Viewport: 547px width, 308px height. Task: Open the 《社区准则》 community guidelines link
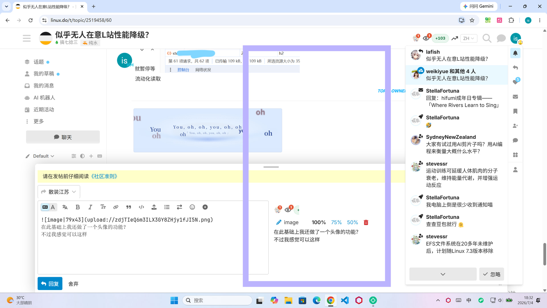tap(104, 176)
